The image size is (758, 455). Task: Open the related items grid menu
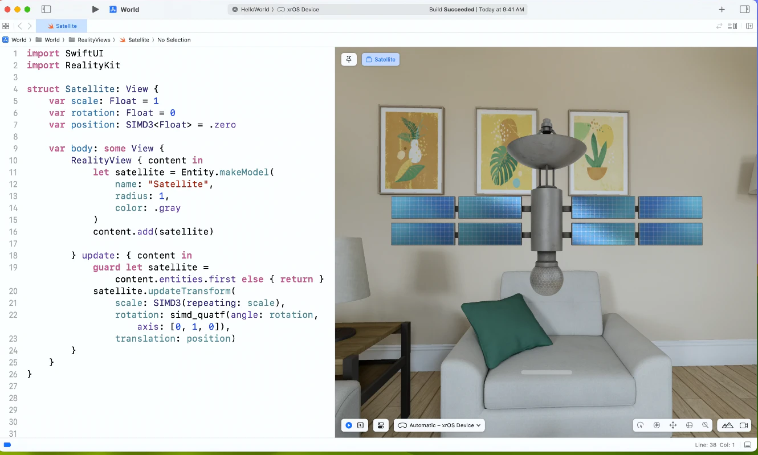coord(6,26)
